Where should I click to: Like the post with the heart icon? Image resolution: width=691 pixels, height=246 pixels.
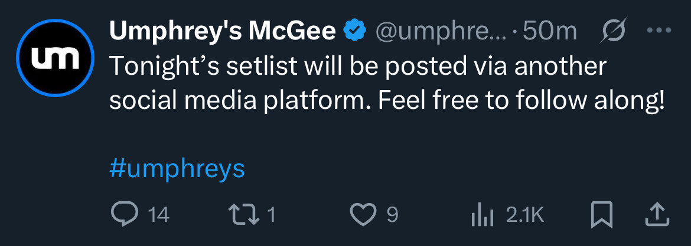364,215
